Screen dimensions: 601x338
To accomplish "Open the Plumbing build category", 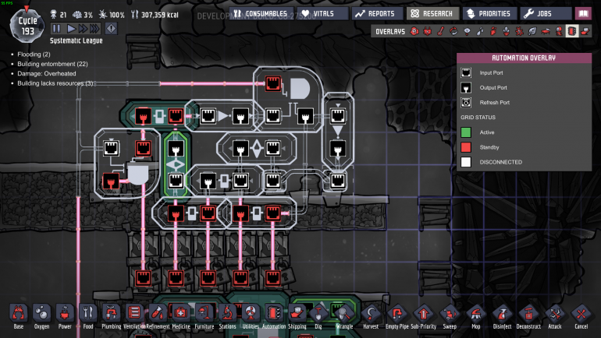I will point(111,317).
